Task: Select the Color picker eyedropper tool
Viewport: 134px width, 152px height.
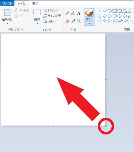Action: click(x=73, y=21)
